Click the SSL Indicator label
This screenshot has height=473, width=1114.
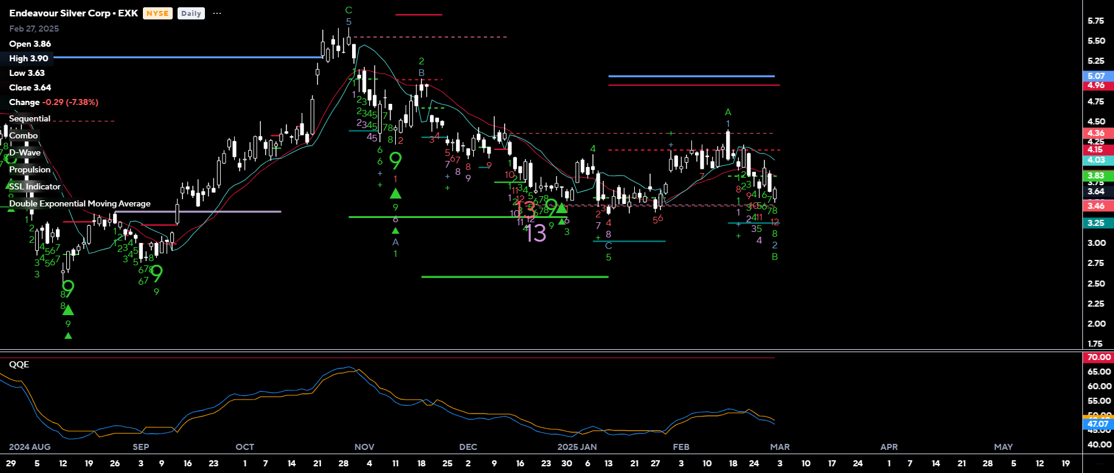point(35,186)
